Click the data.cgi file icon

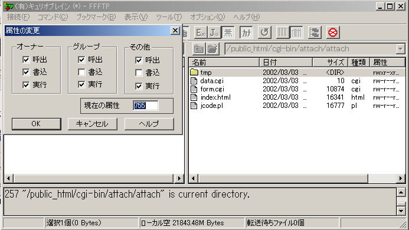[x=194, y=81]
